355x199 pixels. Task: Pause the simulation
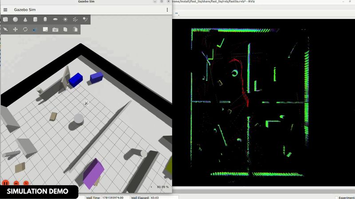(x=6, y=183)
